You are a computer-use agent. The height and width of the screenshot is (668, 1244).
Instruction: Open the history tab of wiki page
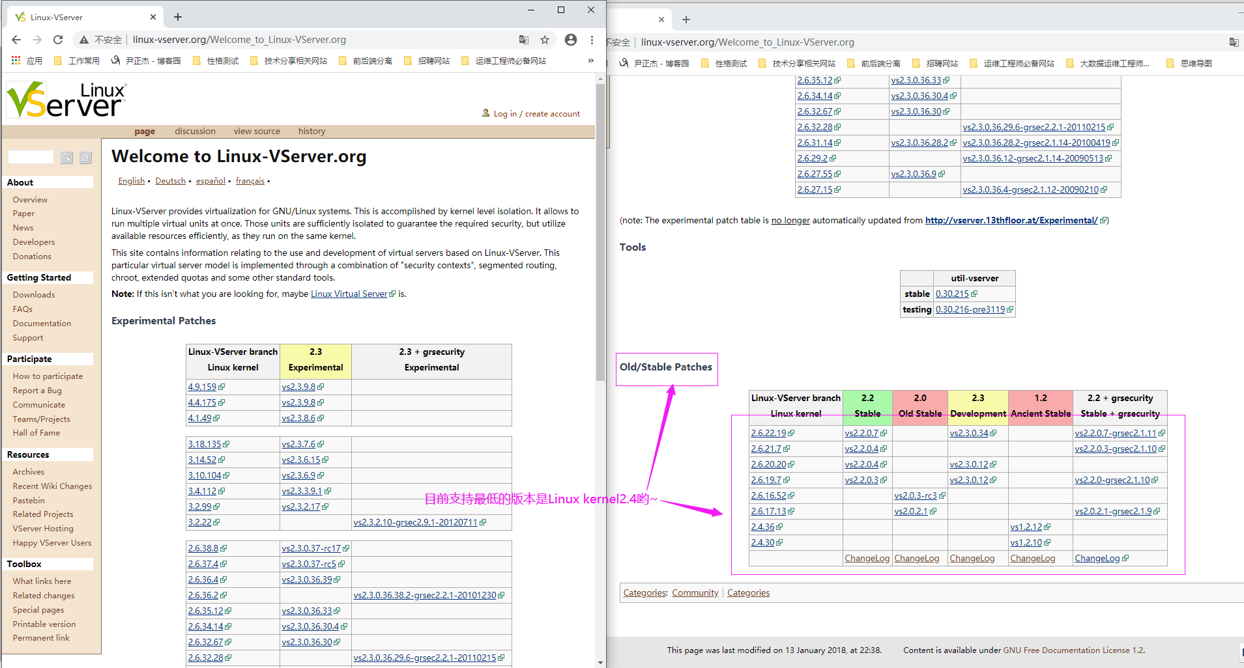311,132
